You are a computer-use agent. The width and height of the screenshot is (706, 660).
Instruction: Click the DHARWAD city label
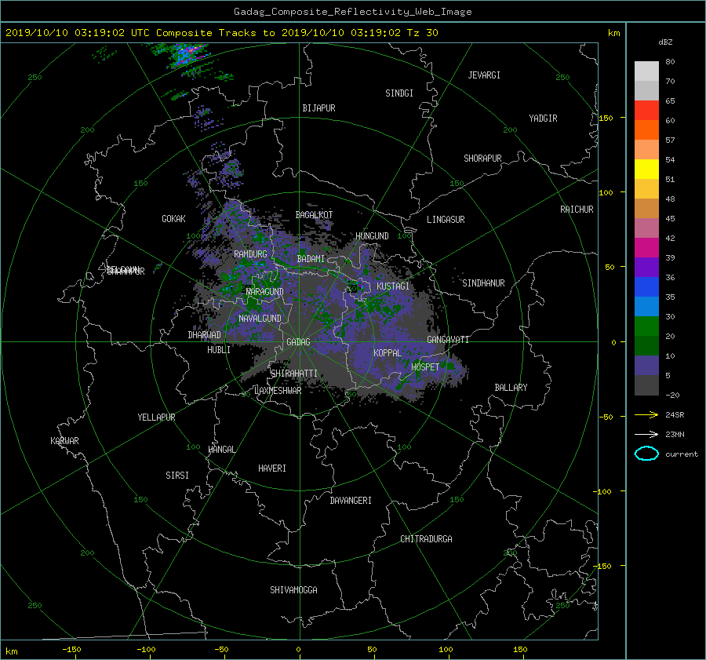tap(204, 335)
